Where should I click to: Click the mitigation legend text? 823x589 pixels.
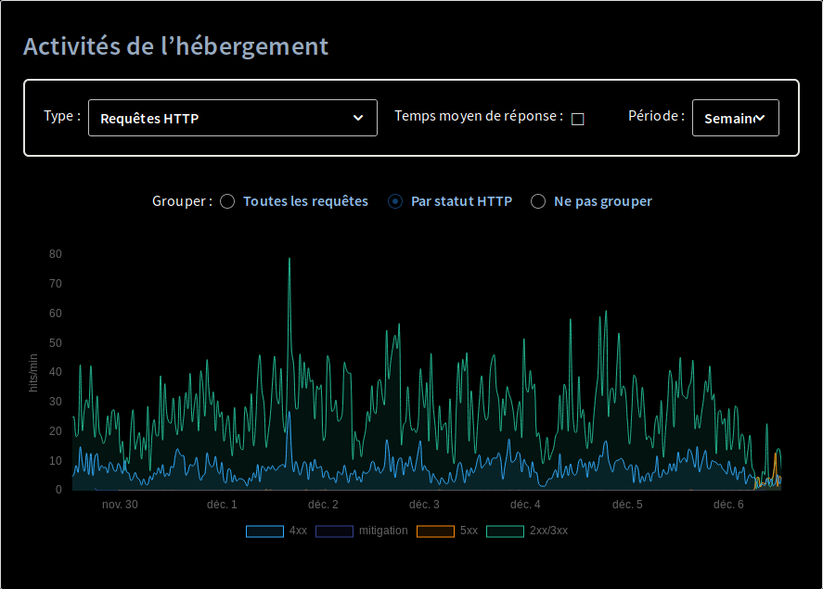[x=383, y=531]
